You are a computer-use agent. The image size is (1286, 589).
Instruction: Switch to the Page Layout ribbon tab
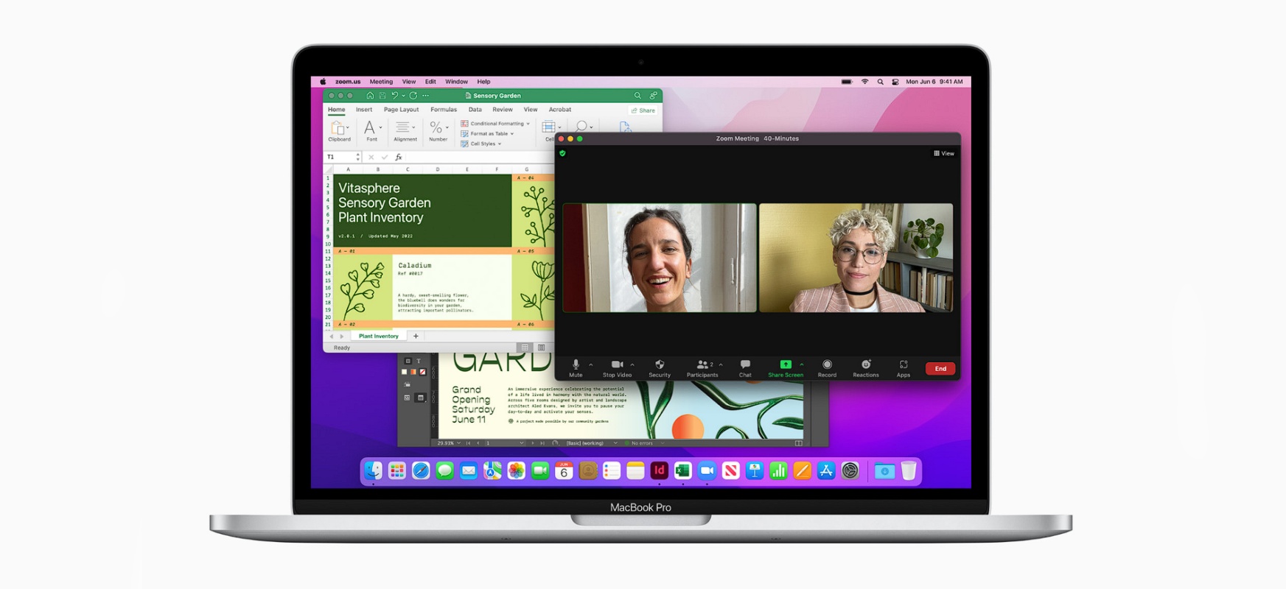(402, 110)
